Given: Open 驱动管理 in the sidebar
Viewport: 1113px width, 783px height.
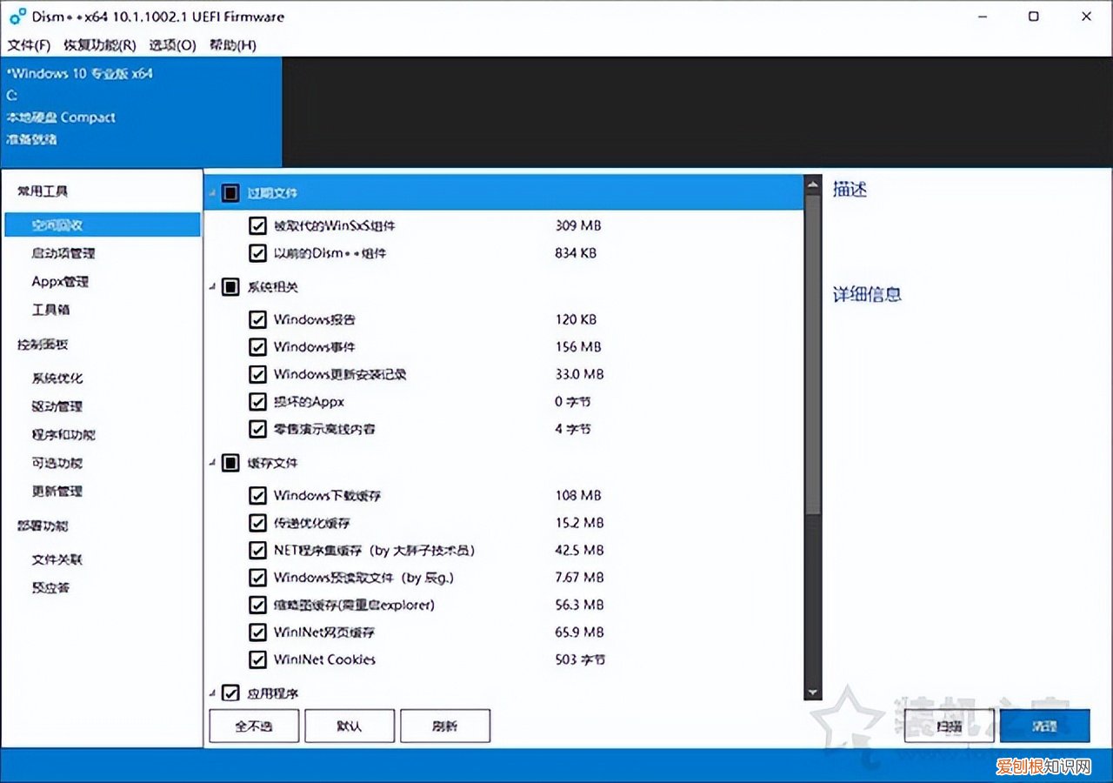Looking at the screenshot, I should [57, 406].
